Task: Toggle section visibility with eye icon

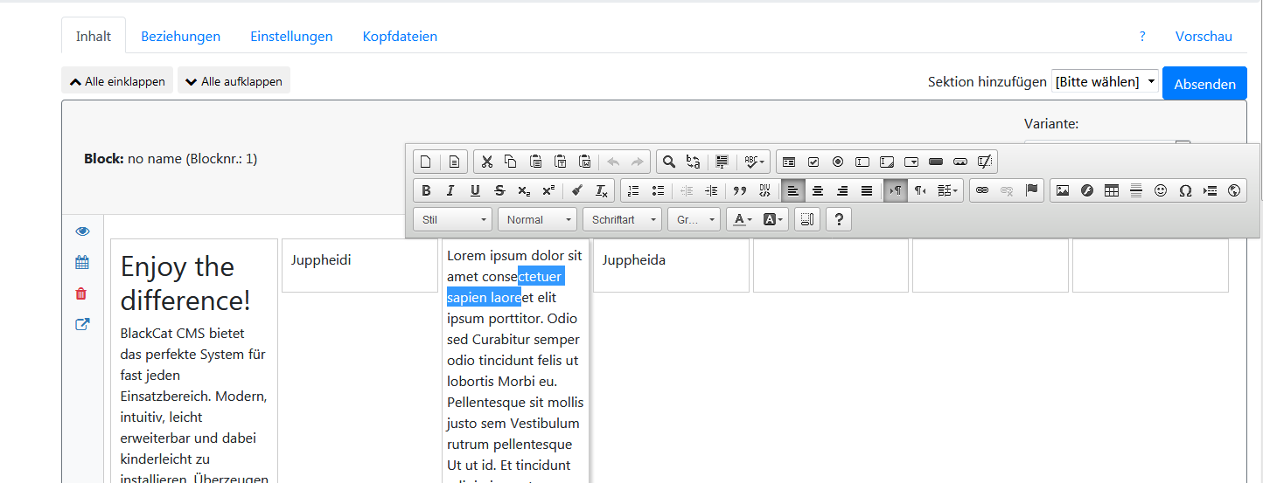Action: coord(82,231)
